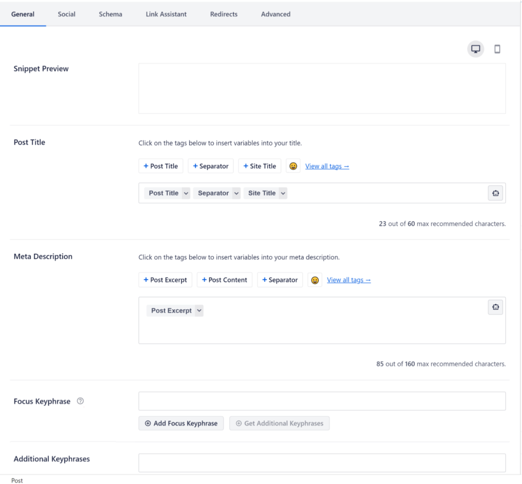The width and height of the screenshot is (522, 484).
Task: Open emoji picker for the post title
Action: (x=293, y=166)
